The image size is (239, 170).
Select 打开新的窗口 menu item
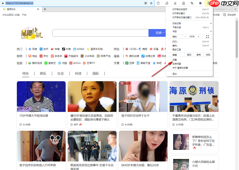click(x=189, y=13)
